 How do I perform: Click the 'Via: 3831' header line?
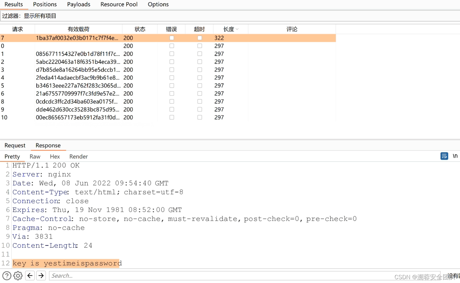point(32,237)
